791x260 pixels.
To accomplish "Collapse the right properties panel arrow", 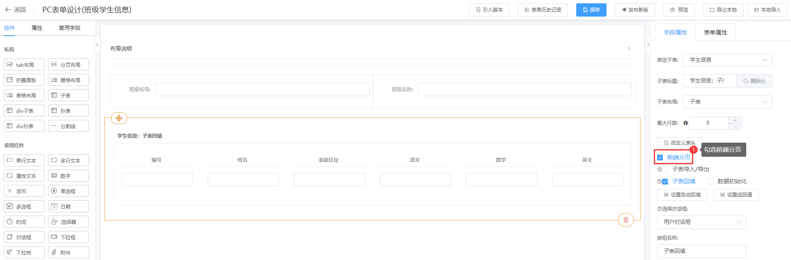I will pyautogui.click(x=648, y=45).
